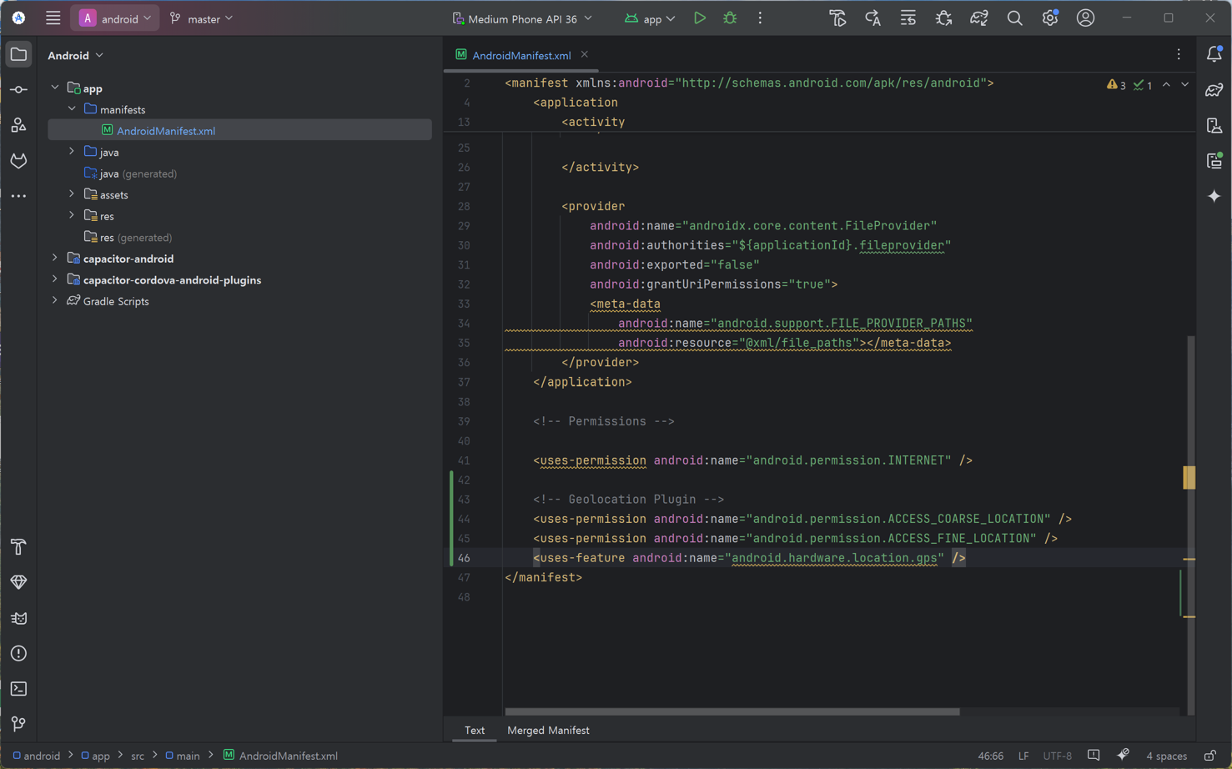Change UTF-8 file encoding

(x=1058, y=756)
